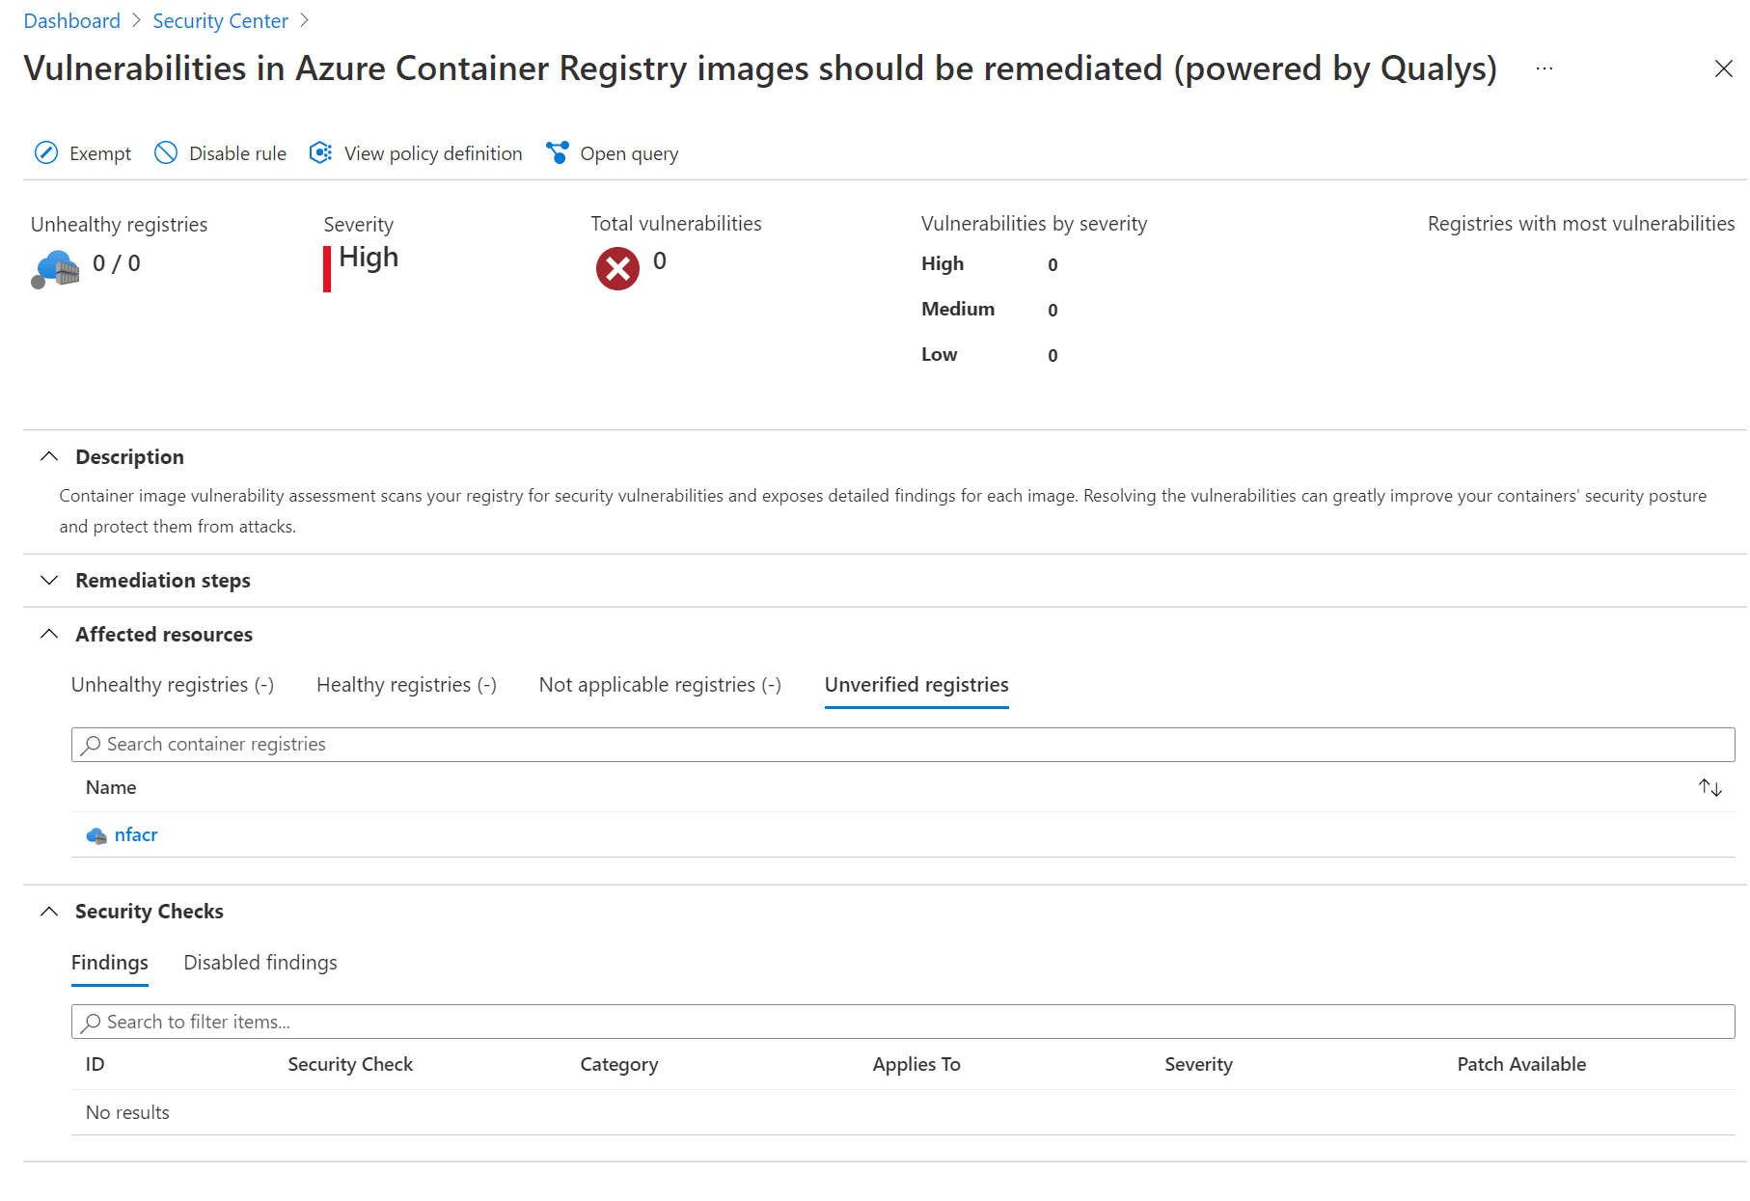The image size is (1750, 1201).
Task: Click the View policy definition gear icon
Action: (320, 152)
